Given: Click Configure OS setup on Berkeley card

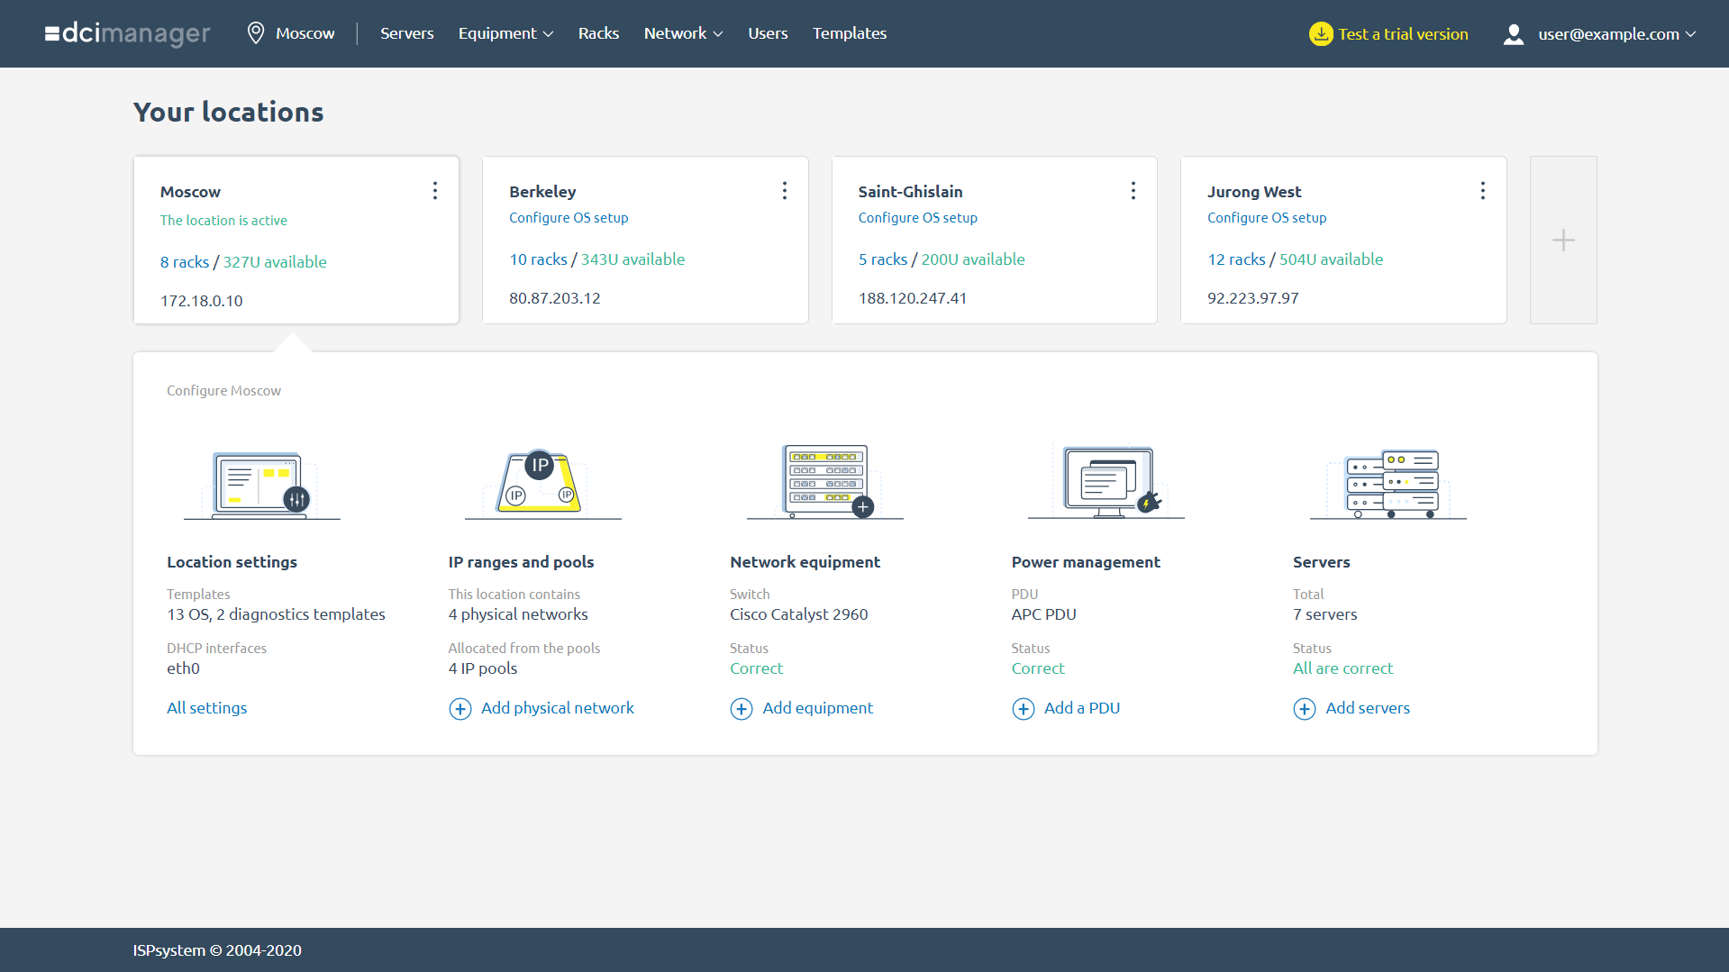Looking at the screenshot, I should tap(569, 218).
